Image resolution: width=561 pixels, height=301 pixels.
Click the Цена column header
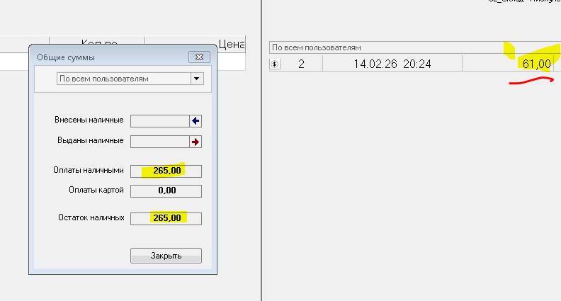tap(231, 45)
